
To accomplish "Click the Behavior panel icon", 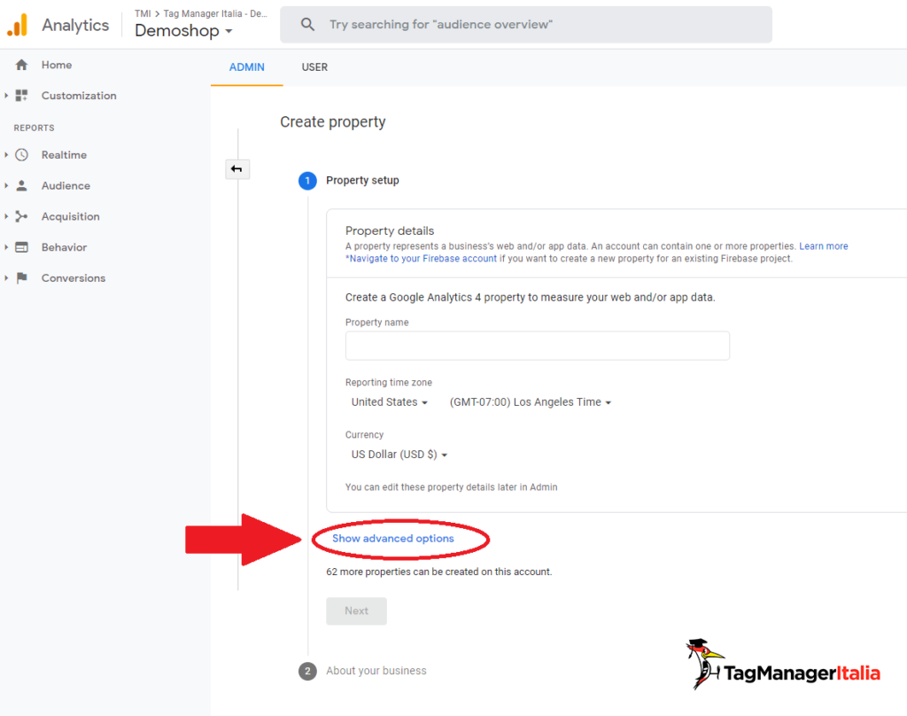I will point(22,247).
